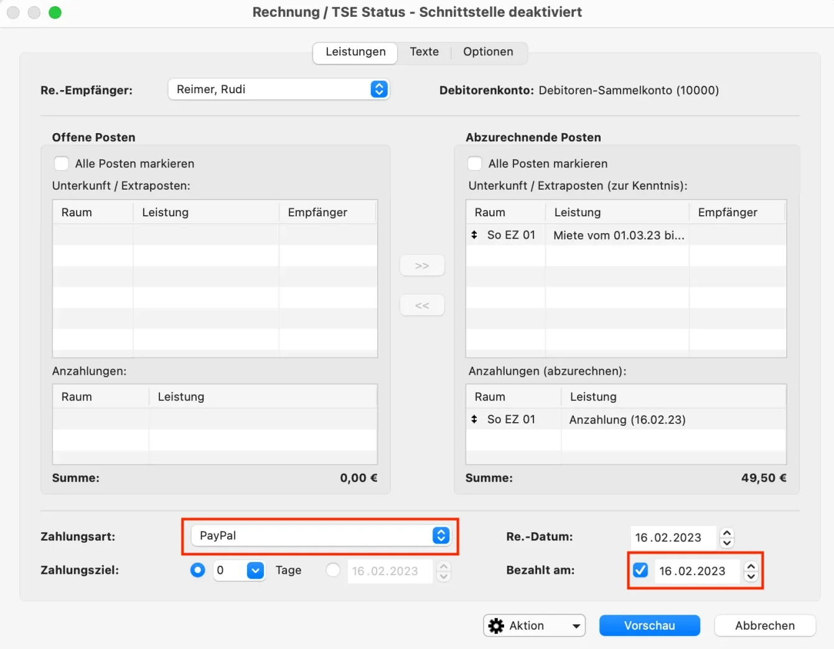
Task: Select the Leistungen tab
Action: 355,52
